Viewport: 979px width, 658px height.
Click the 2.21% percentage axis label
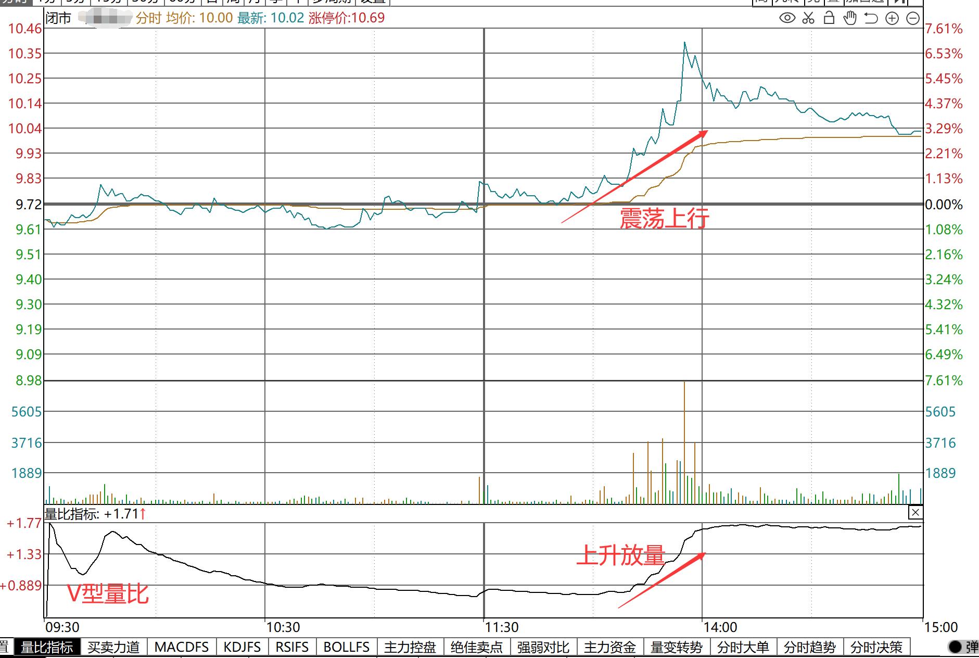(944, 154)
